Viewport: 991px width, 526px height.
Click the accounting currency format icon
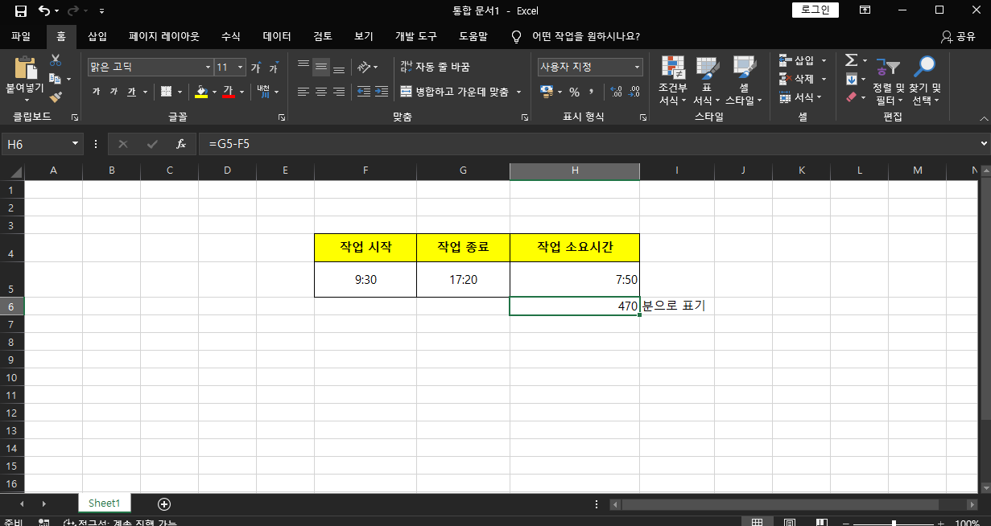tap(547, 92)
